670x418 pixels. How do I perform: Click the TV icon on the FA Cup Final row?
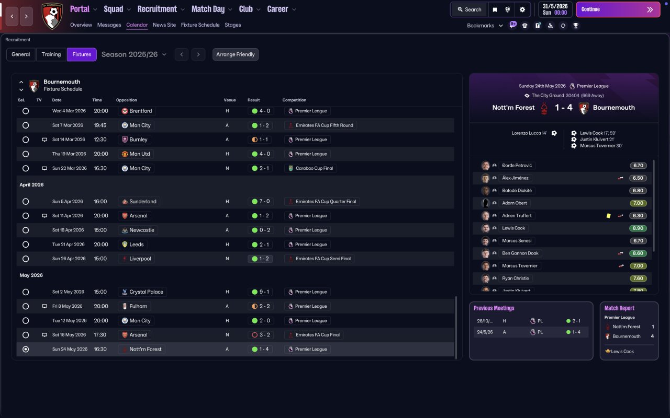coord(44,335)
